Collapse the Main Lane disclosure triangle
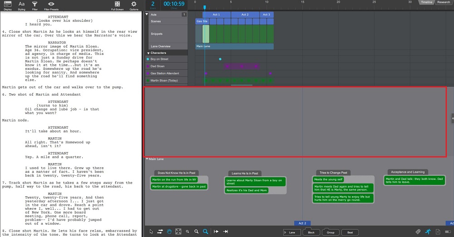Viewport: 454px width, 237px height. click(x=147, y=159)
